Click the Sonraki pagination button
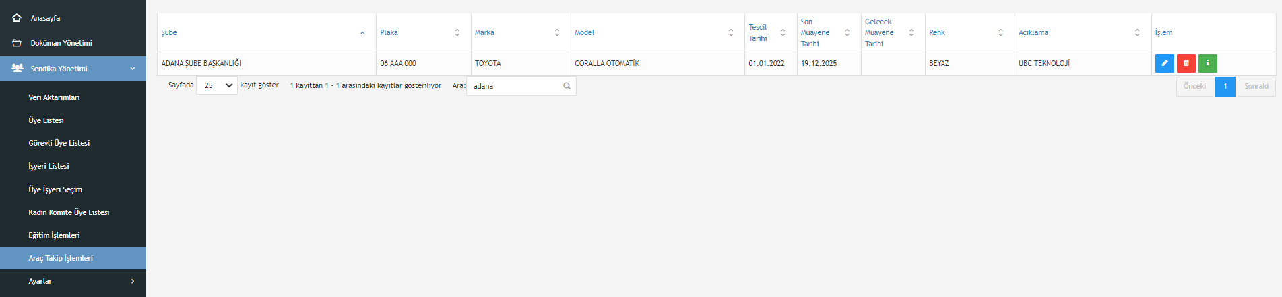 (1256, 86)
